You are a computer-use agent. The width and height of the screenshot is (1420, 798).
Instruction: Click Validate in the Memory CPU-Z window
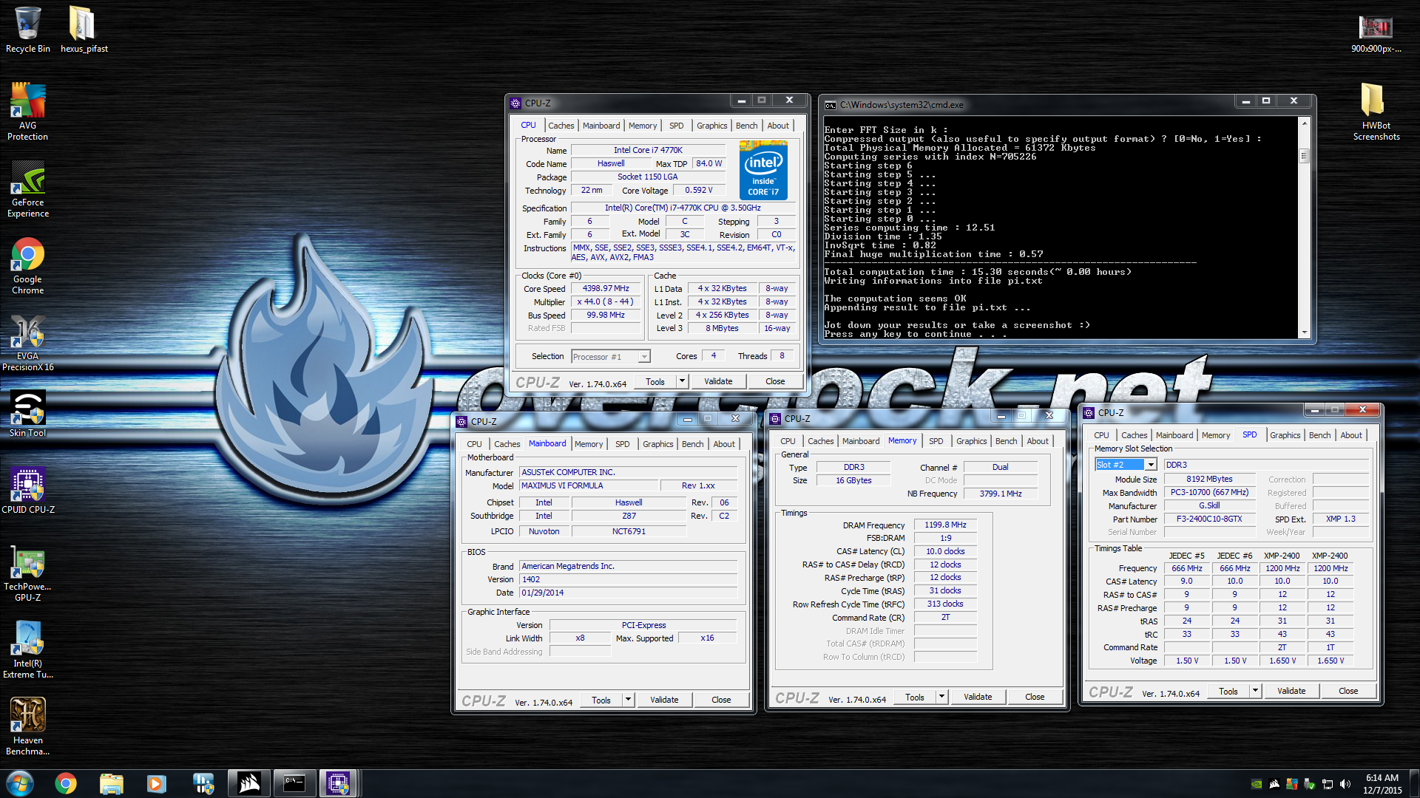pos(978,697)
